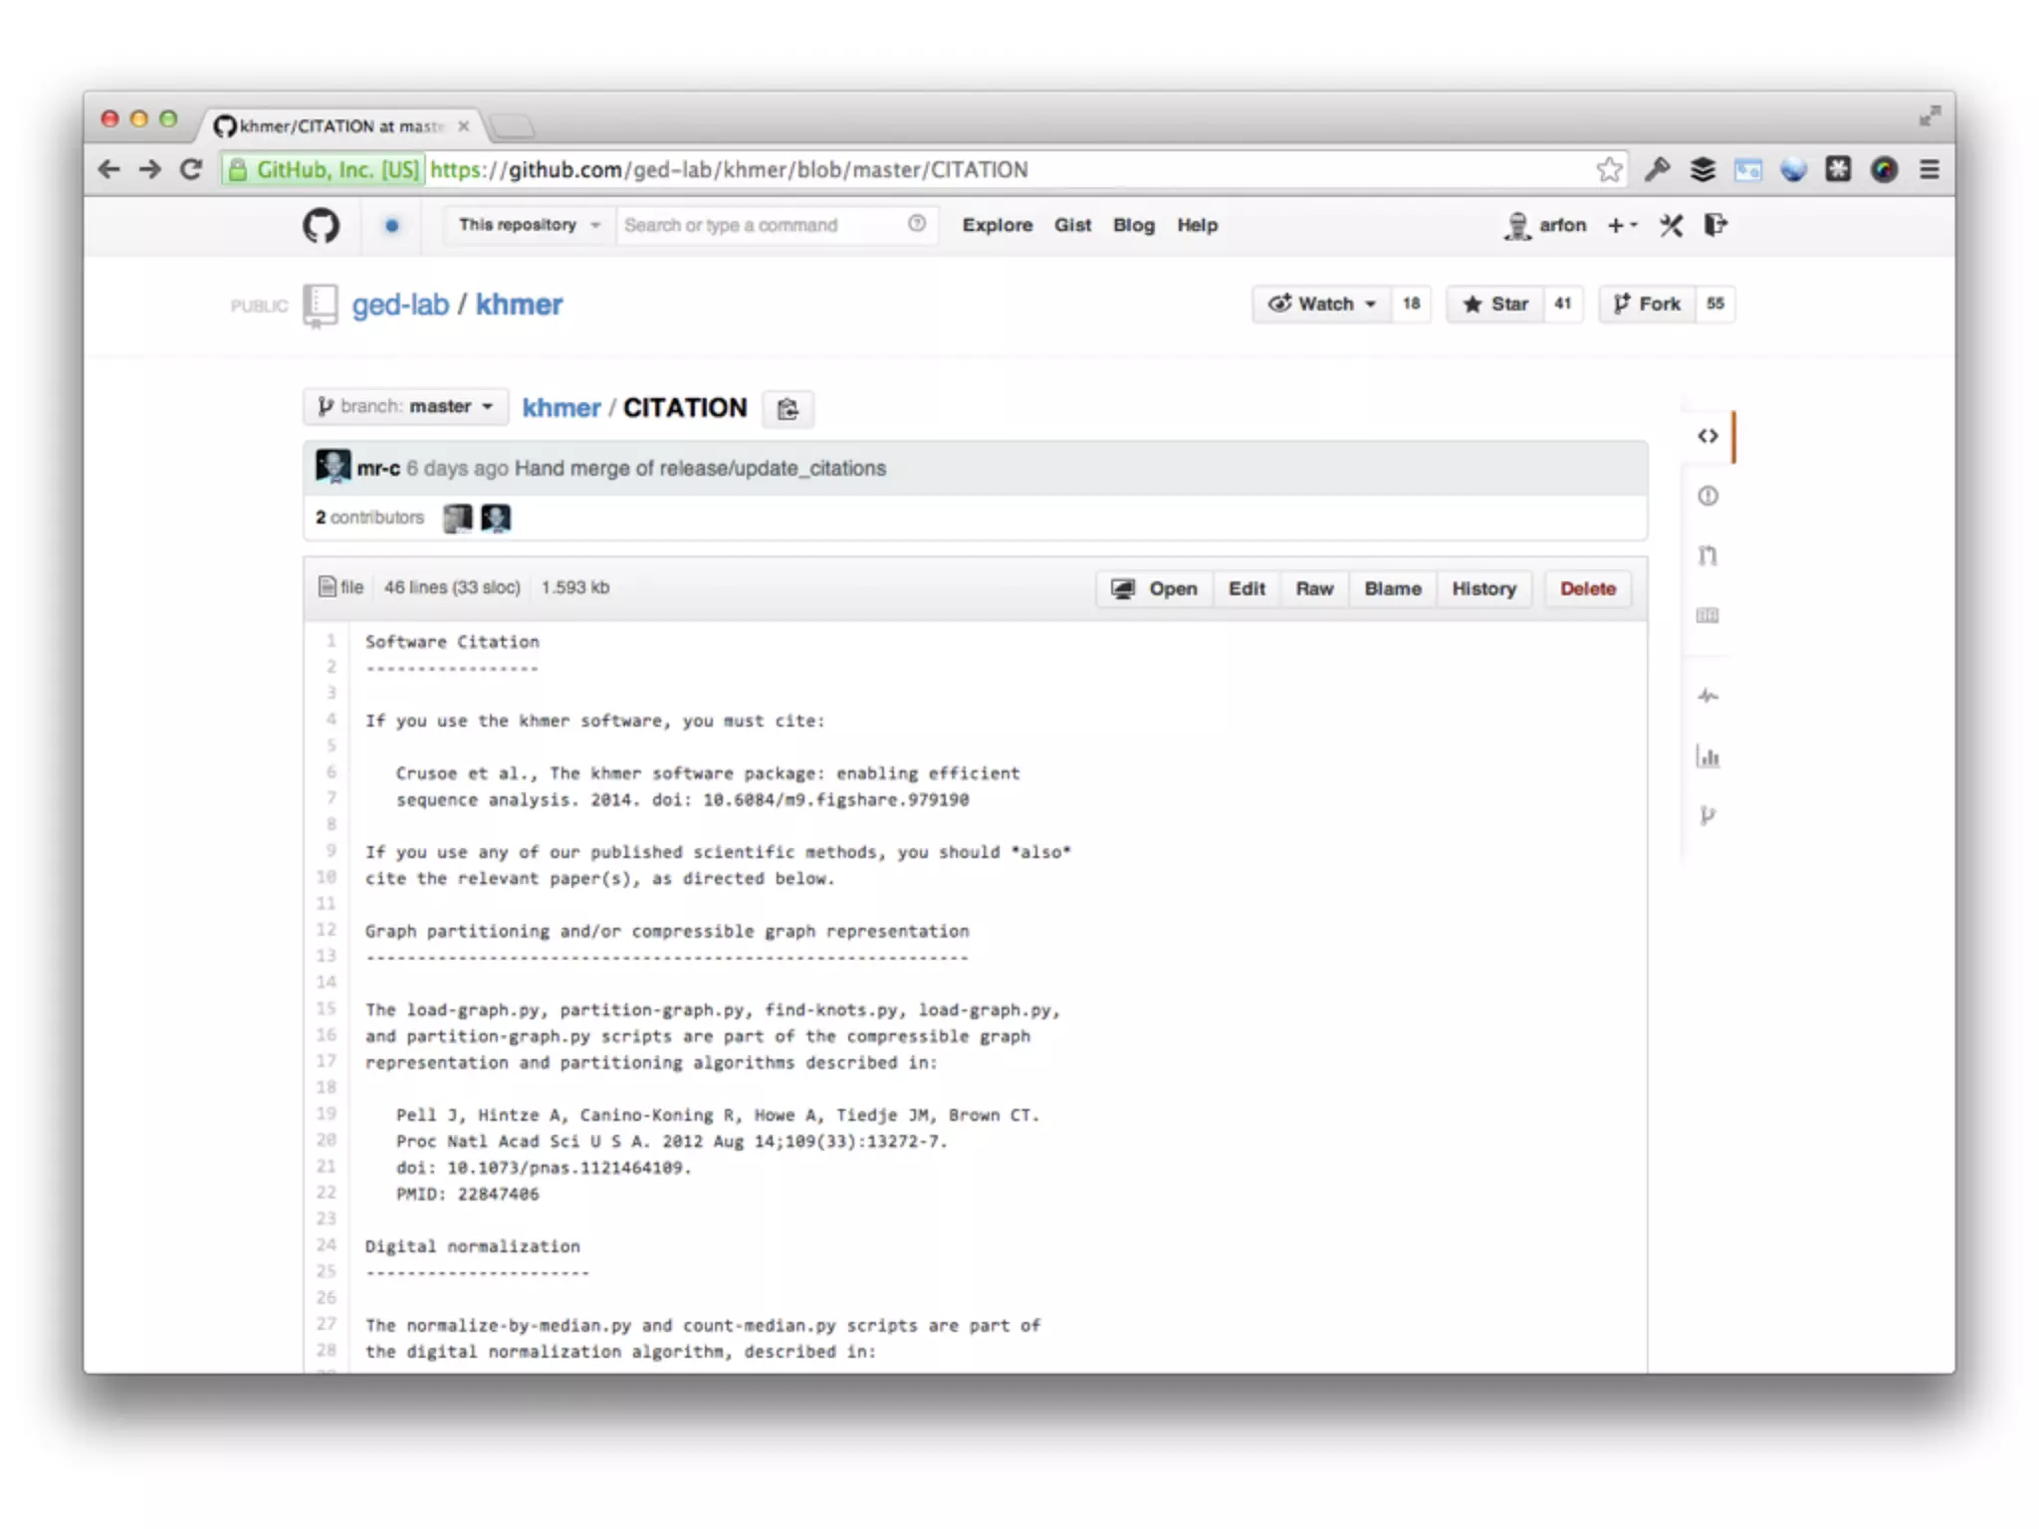The width and height of the screenshot is (2039, 1529).
Task: Click the Search or type a command field
Action: (762, 226)
